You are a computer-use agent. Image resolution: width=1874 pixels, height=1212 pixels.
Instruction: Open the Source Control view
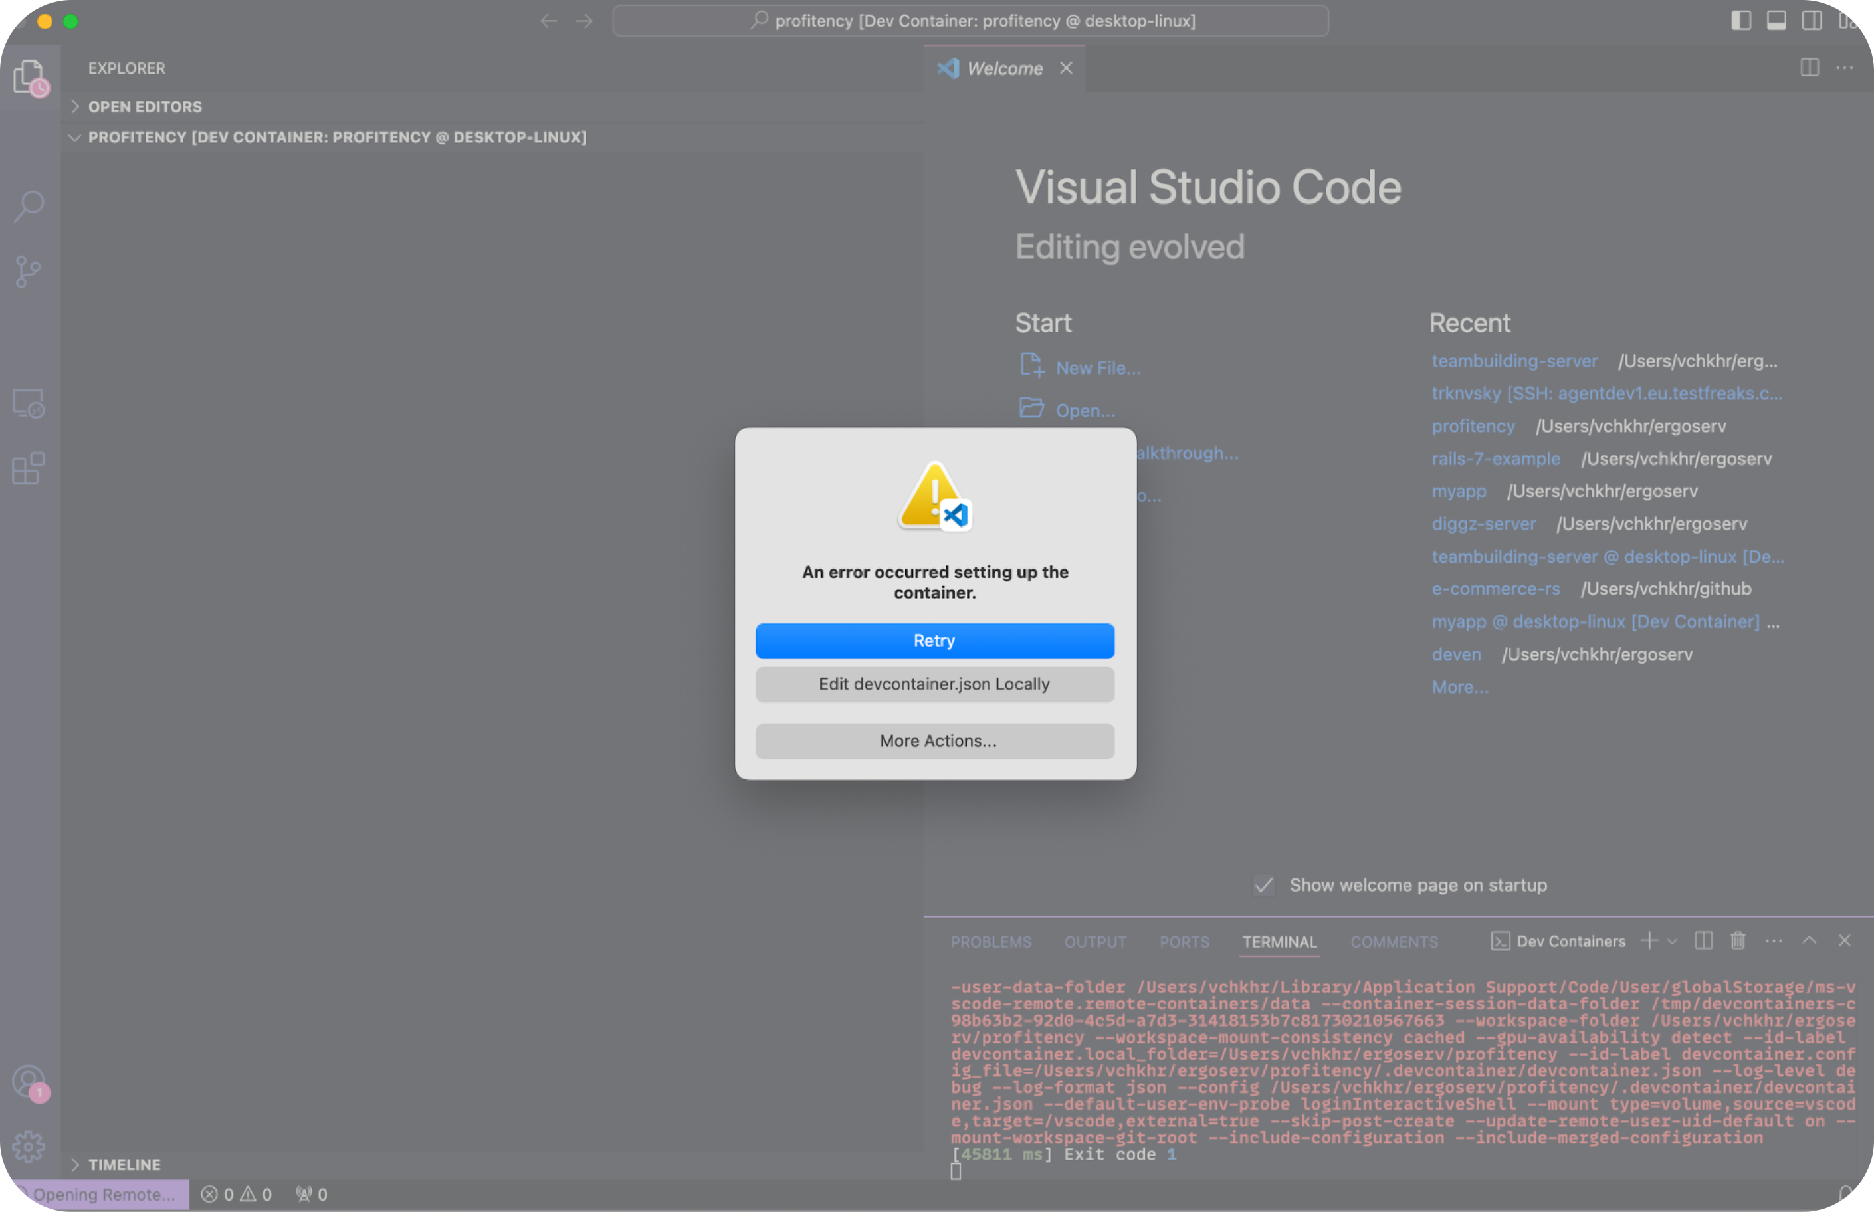point(29,272)
